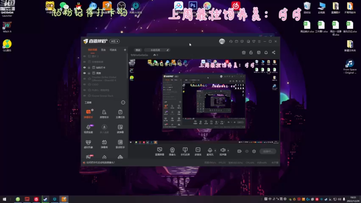Toggle visibility of Goose Goose Duck source

pyautogui.click(x=84, y=96)
